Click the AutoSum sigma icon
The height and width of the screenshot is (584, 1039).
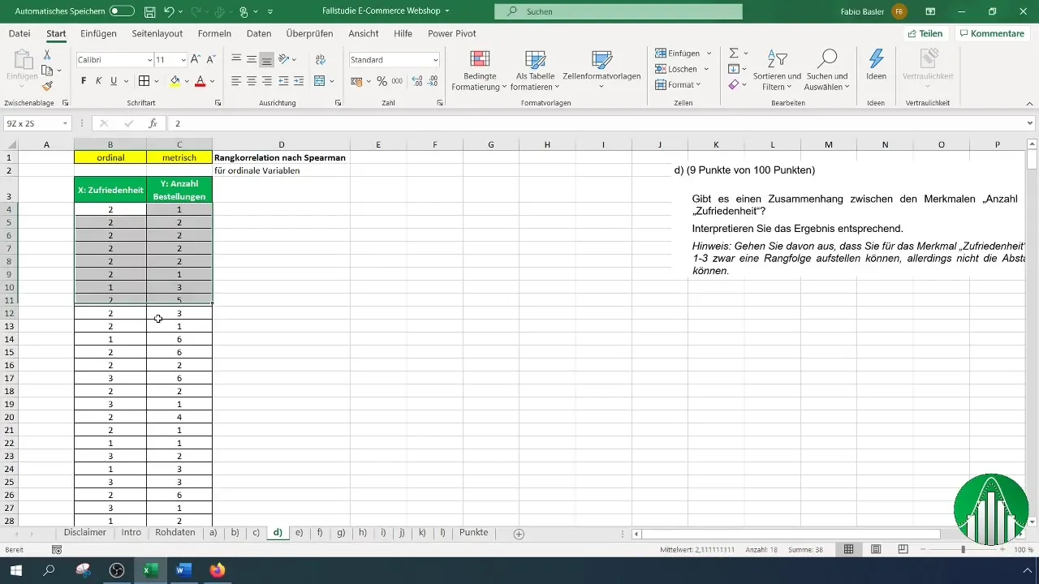(x=734, y=54)
